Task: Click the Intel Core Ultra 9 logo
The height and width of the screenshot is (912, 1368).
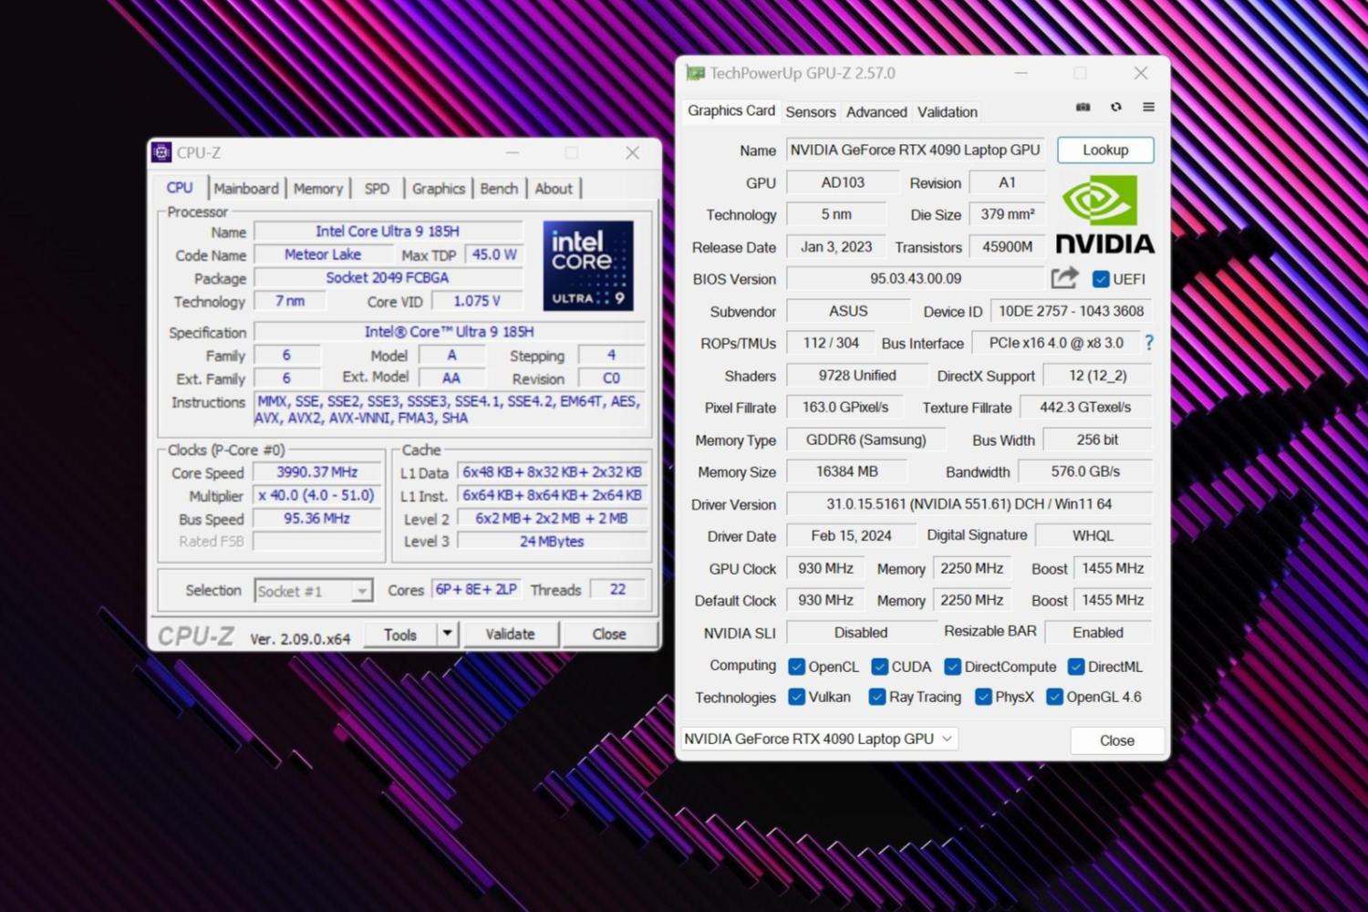Action: [x=588, y=265]
